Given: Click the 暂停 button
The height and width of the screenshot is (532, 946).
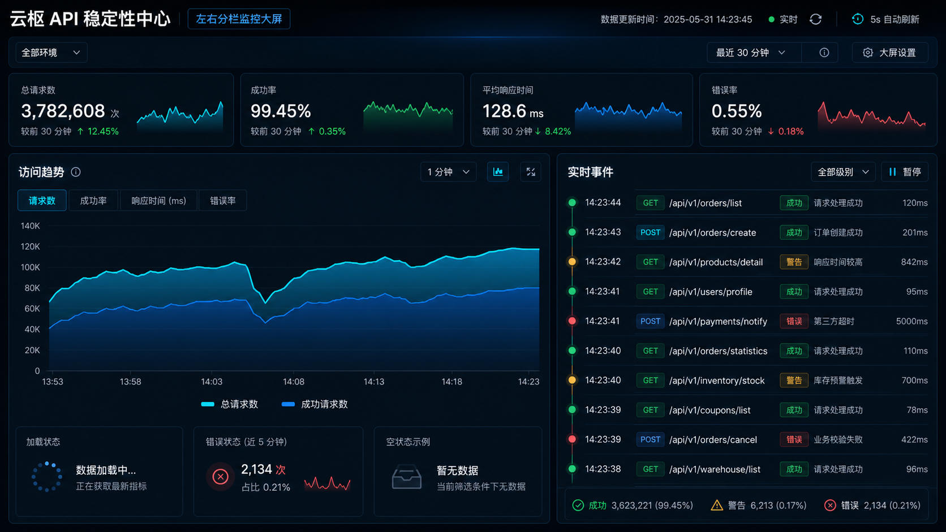Looking at the screenshot, I should 905,172.
